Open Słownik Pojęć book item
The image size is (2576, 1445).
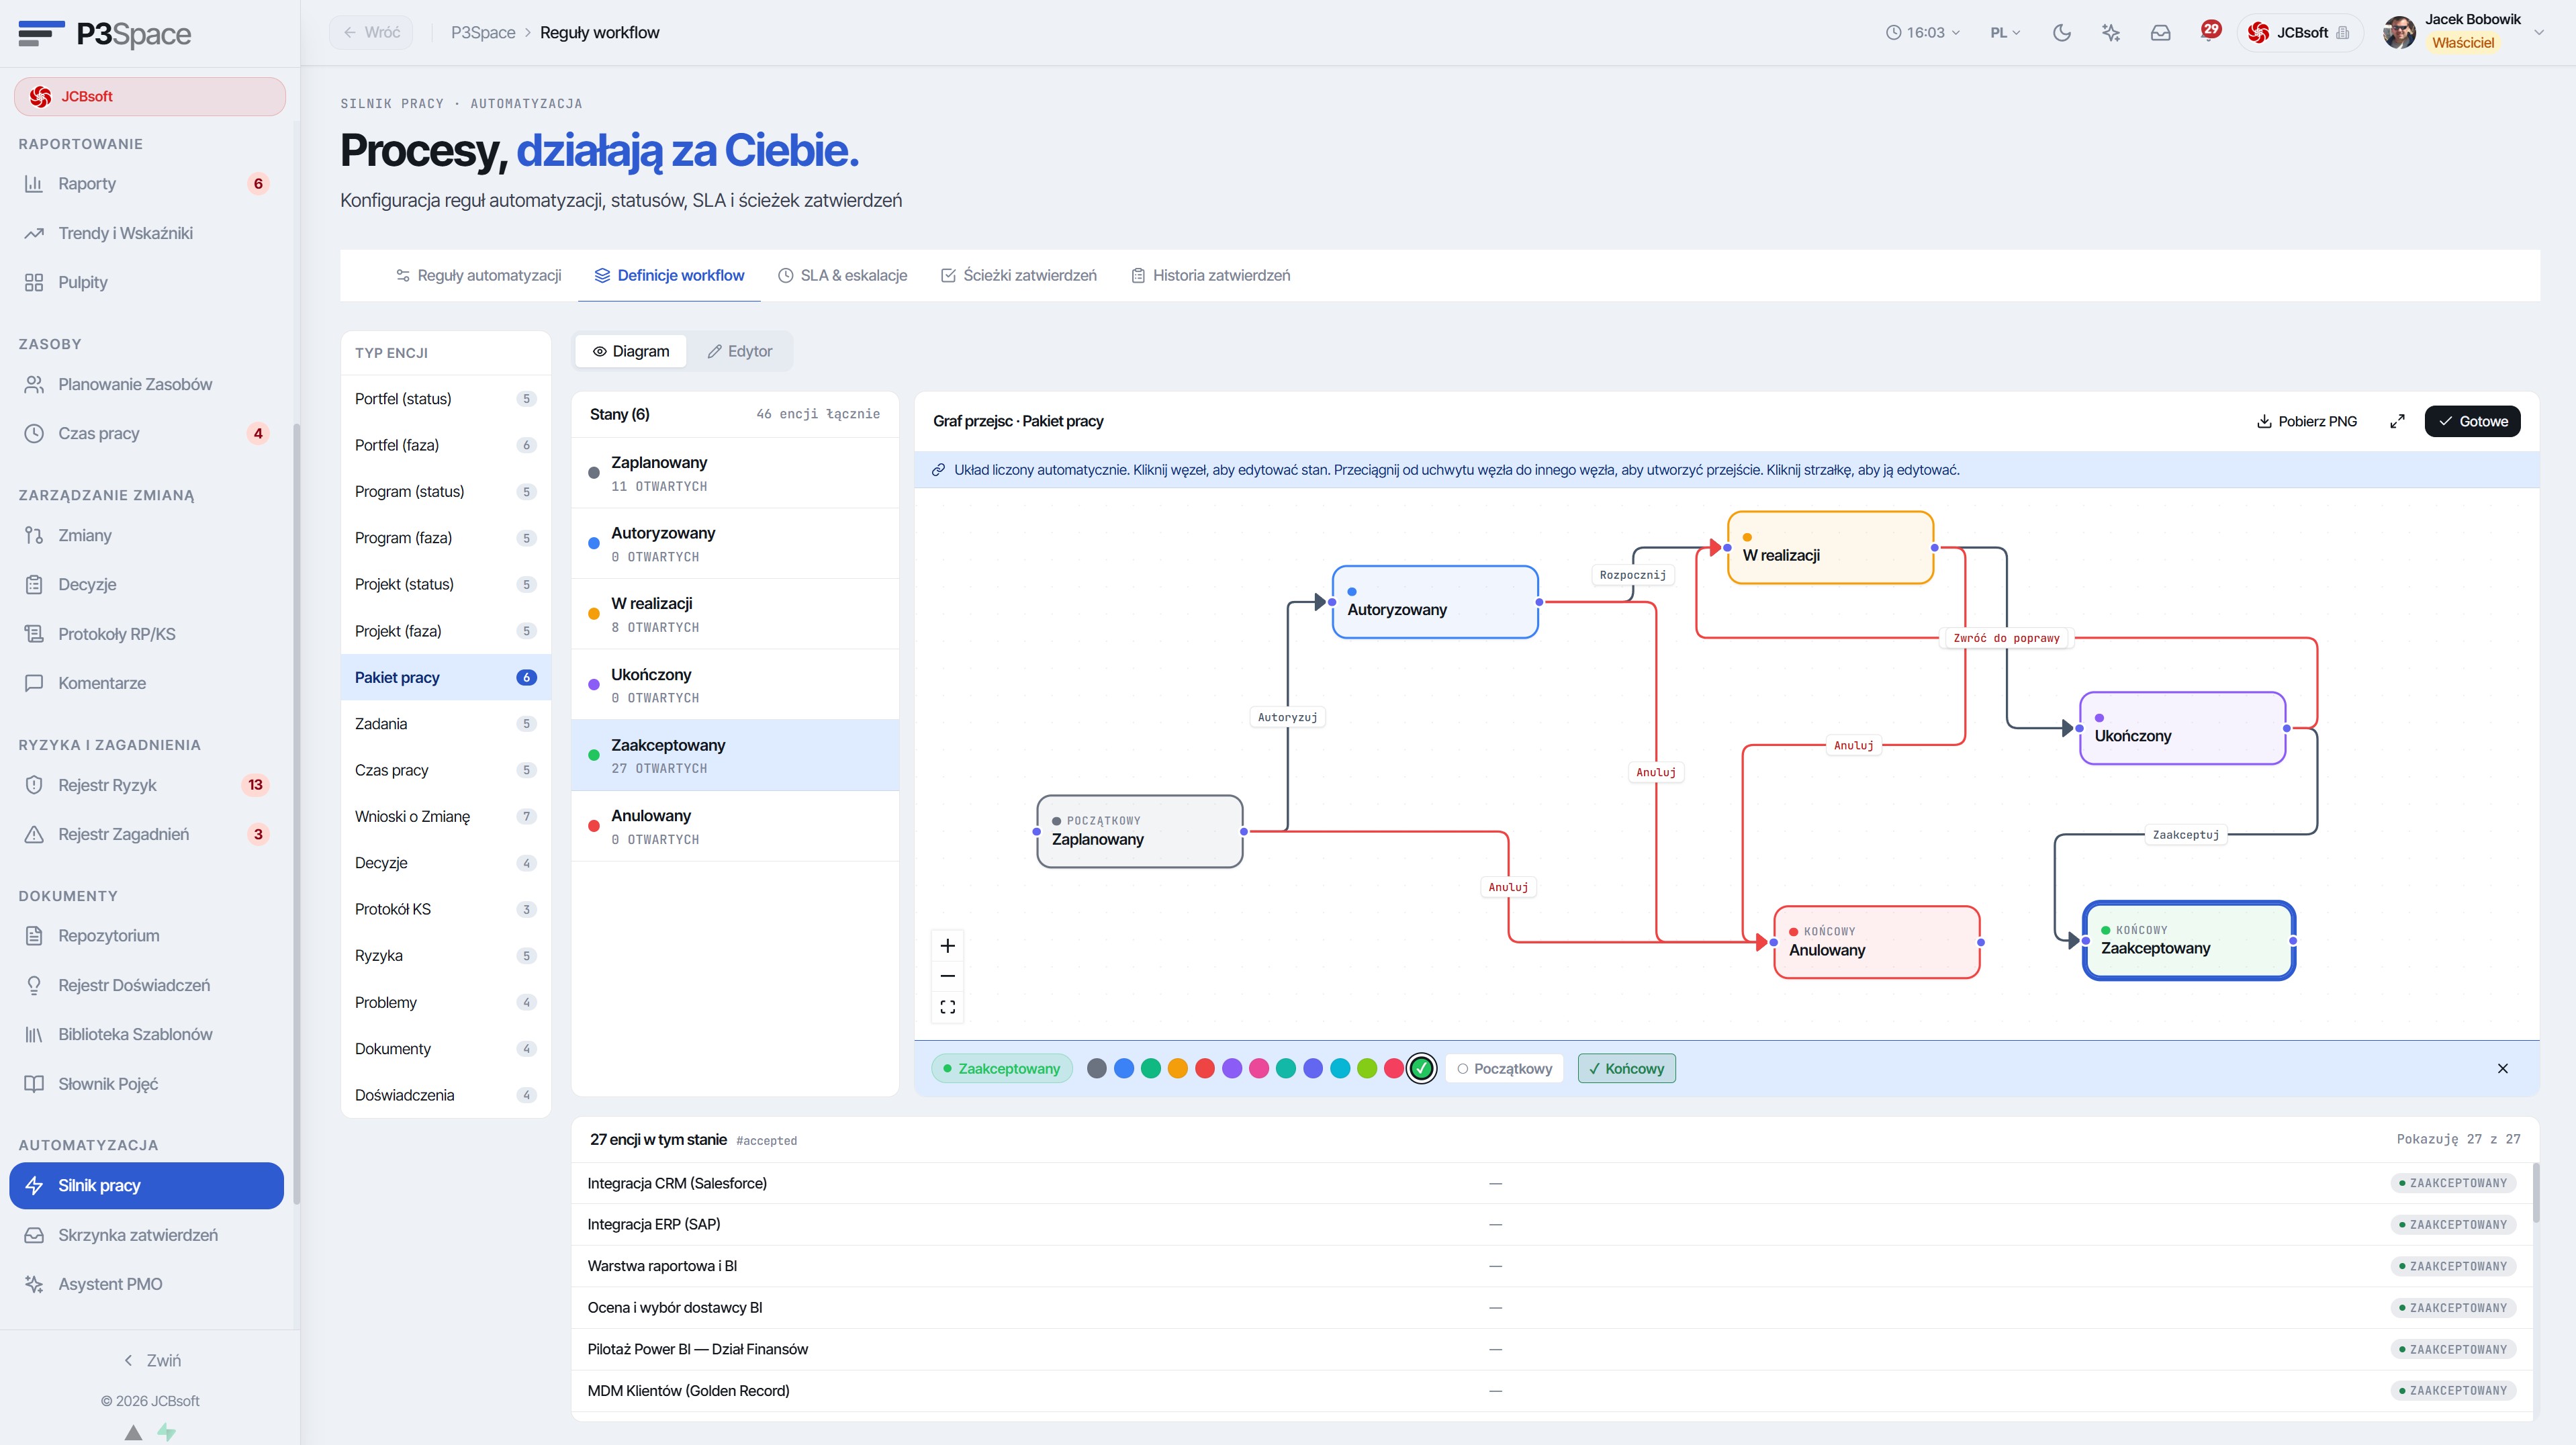(x=147, y=1084)
